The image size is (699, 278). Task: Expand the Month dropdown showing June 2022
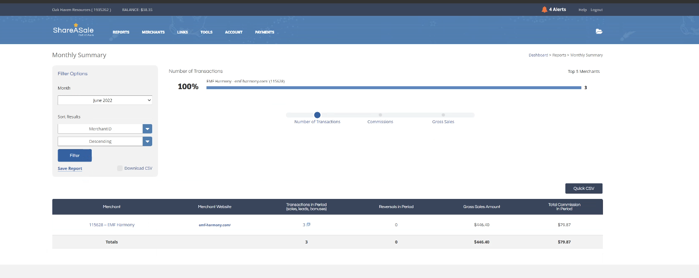pos(105,100)
